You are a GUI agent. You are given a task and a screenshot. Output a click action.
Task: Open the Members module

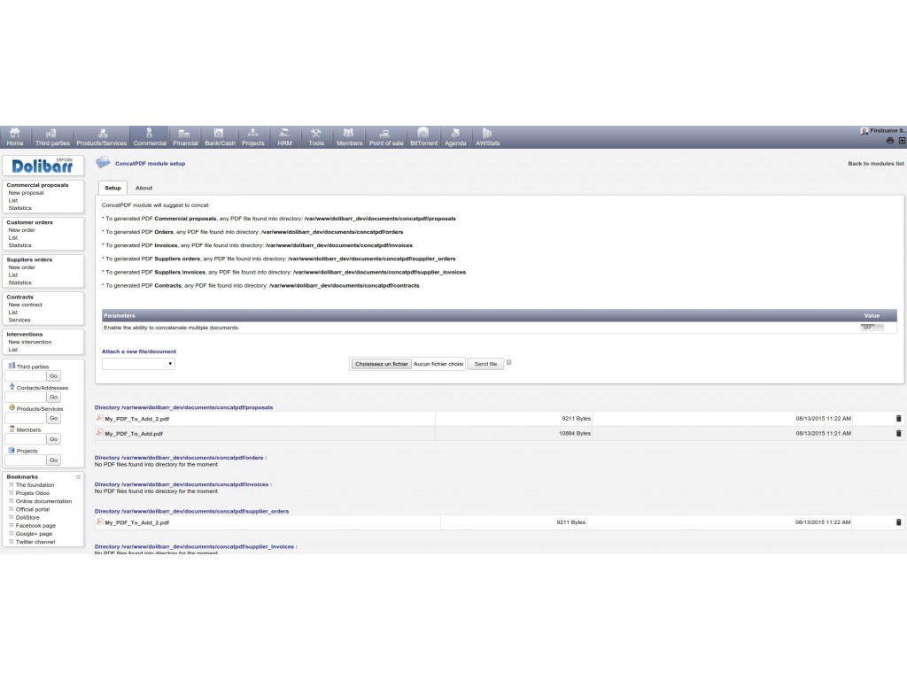(x=349, y=137)
